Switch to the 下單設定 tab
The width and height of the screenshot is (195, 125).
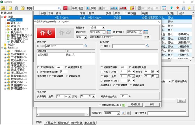50,122
